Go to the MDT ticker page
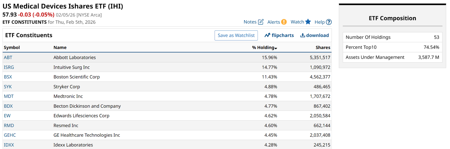Viewport: 450px width, 149px height. click(x=9, y=96)
